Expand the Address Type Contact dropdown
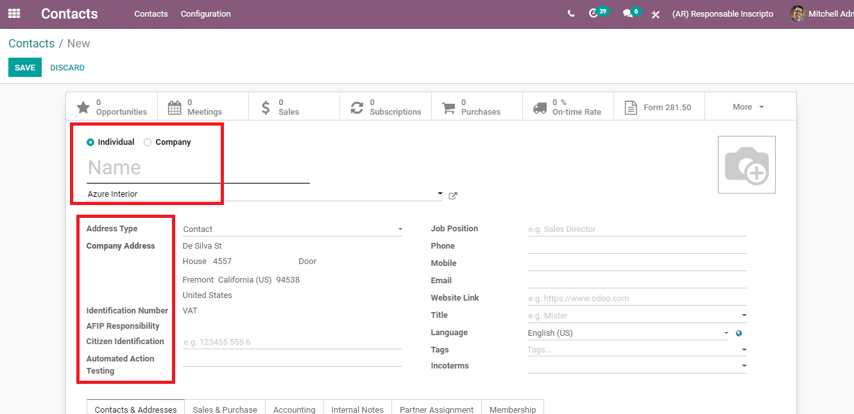This screenshot has height=414, width=854. (x=292, y=229)
